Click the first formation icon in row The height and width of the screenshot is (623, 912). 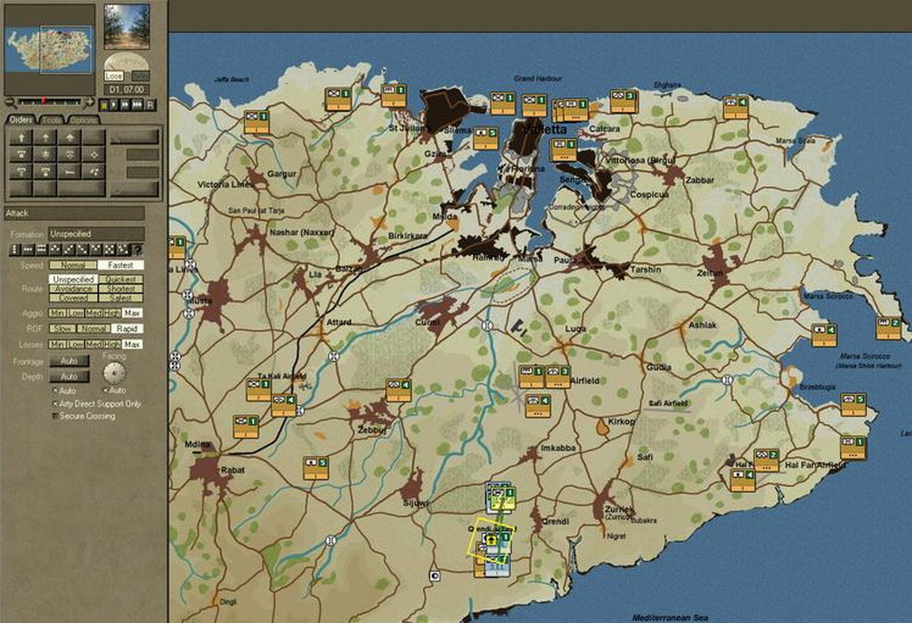tap(15, 250)
